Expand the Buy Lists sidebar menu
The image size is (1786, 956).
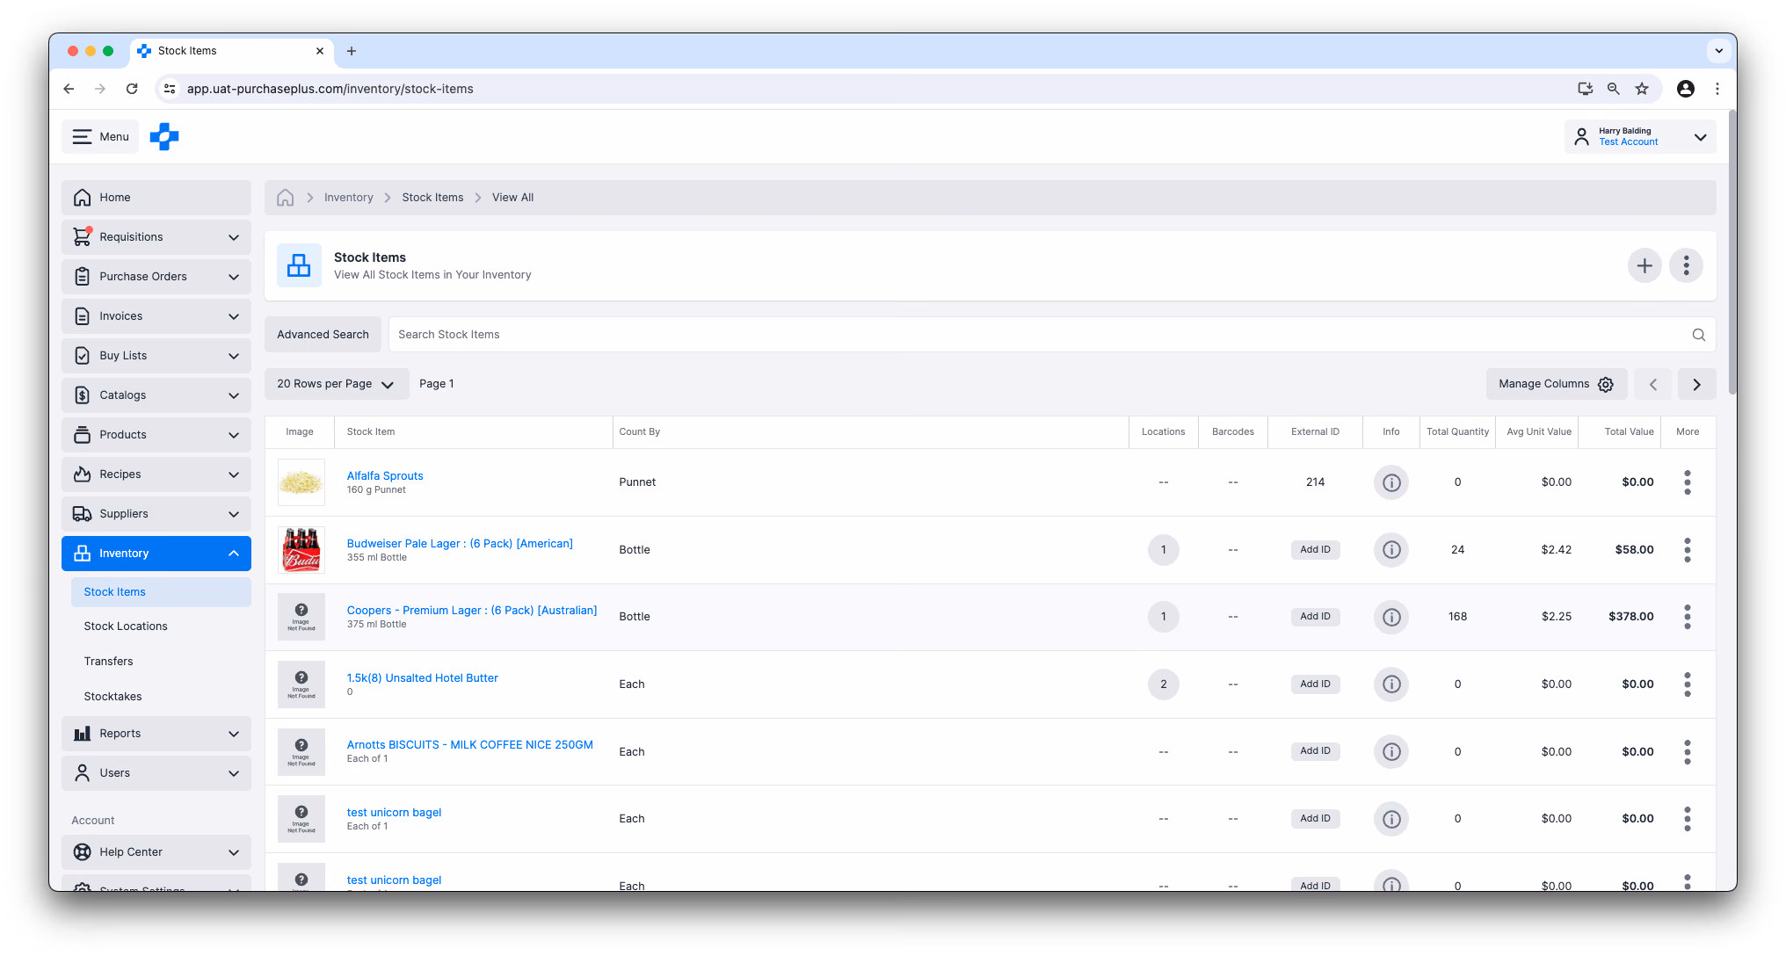click(x=156, y=356)
